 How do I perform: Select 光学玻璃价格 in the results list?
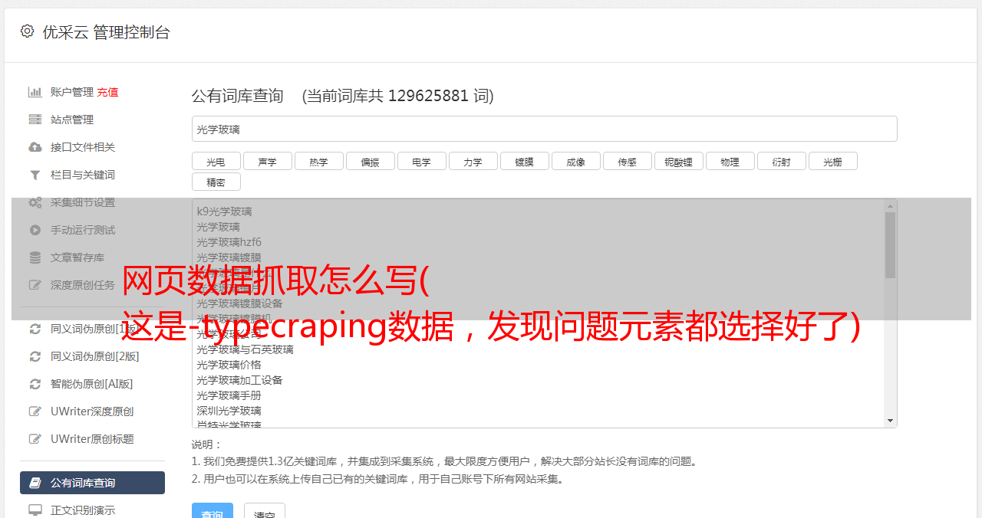coord(229,365)
